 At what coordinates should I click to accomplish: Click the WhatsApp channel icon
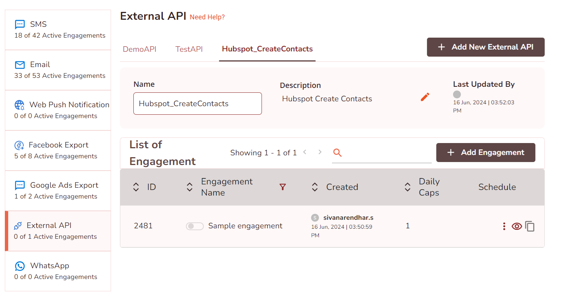20,266
